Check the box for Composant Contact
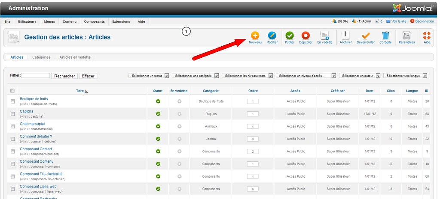Viewport: 440px width, 199px height. pos(12,151)
